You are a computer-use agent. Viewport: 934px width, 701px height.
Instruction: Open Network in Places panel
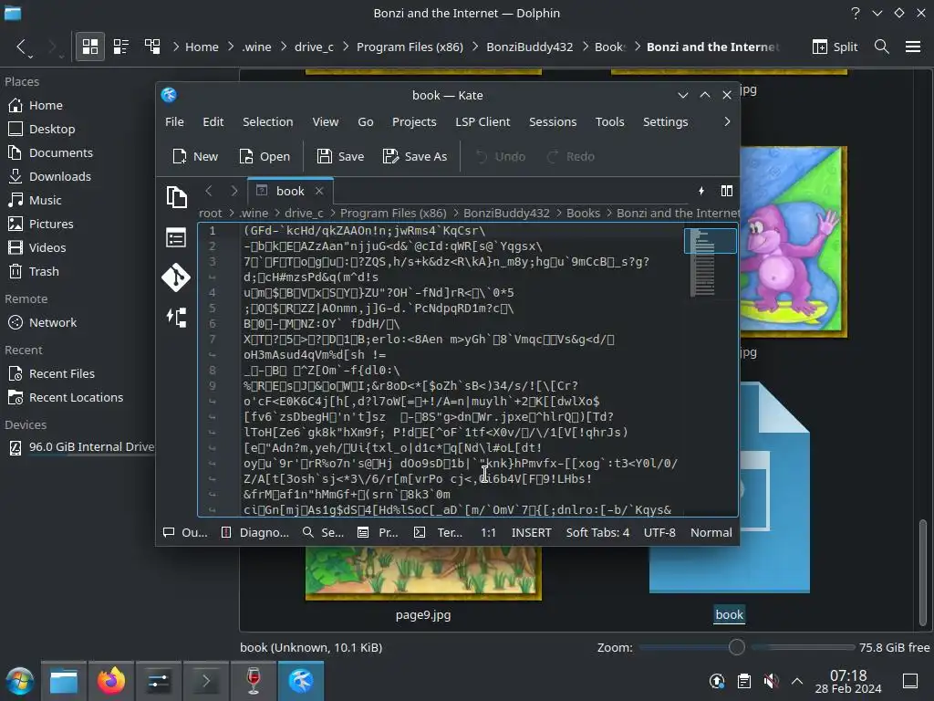[x=52, y=322]
